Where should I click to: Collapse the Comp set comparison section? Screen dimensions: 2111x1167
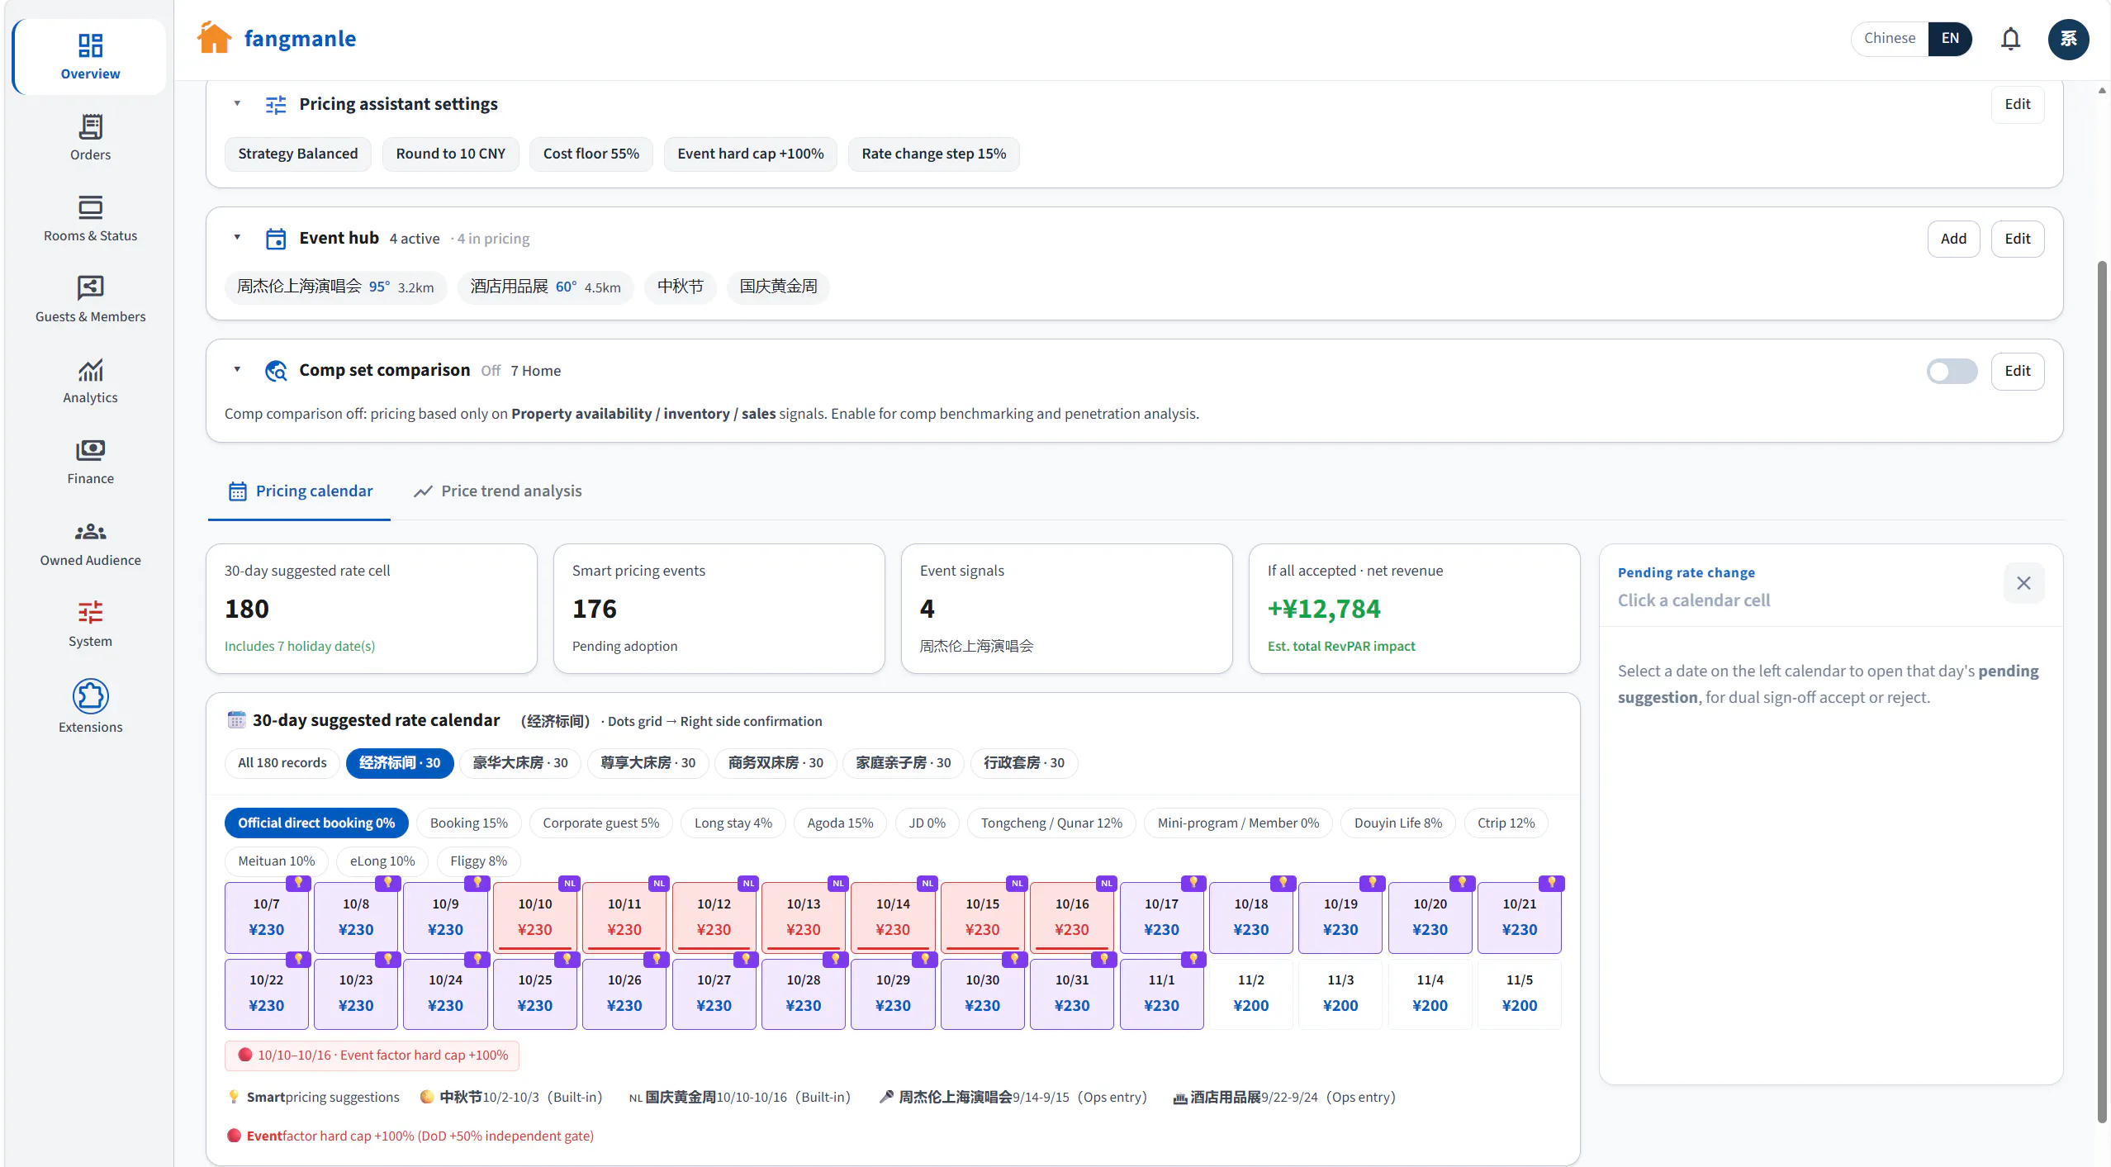point(237,370)
